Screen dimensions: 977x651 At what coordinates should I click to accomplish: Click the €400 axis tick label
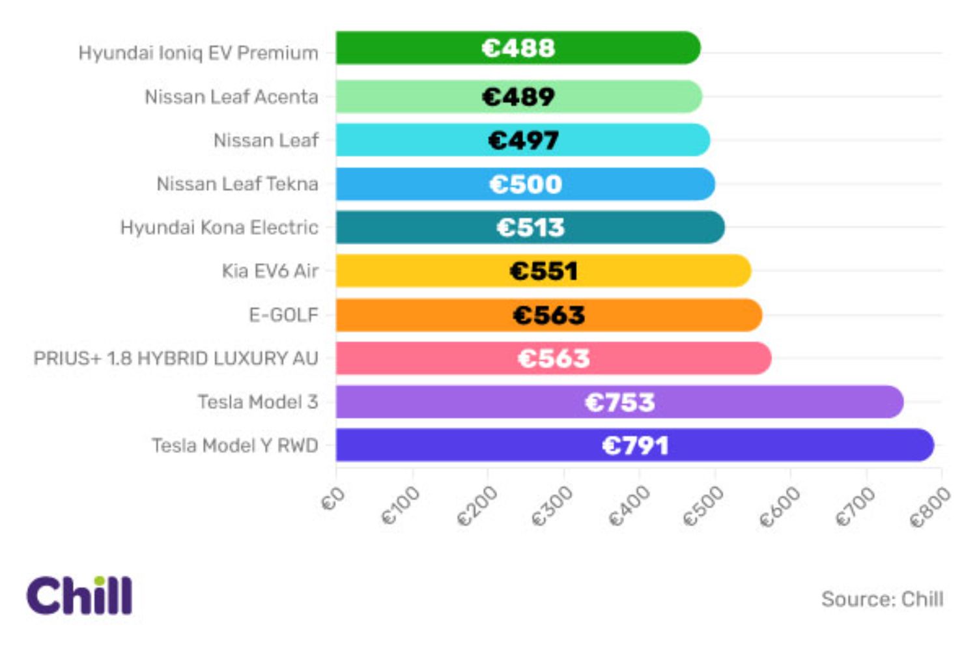click(x=629, y=506)
